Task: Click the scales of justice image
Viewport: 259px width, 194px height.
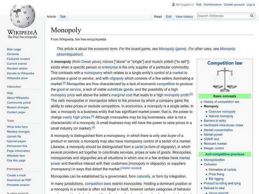Action: tap(225, 80)
